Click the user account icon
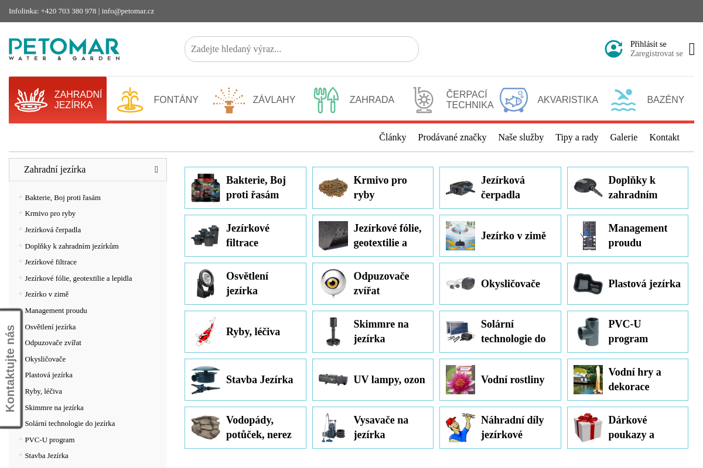703x468 pixels. point(613,49)
